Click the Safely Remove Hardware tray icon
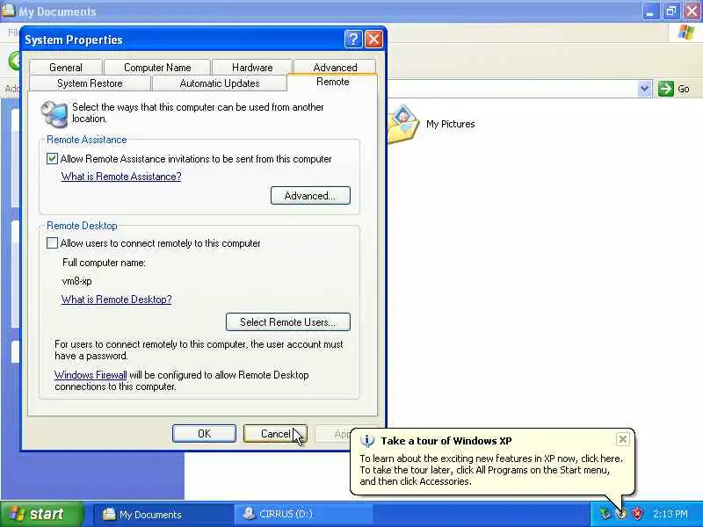The image size is (703, 527). coord(605,514)
